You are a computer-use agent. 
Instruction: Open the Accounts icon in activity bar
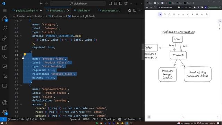coord(5,103)
